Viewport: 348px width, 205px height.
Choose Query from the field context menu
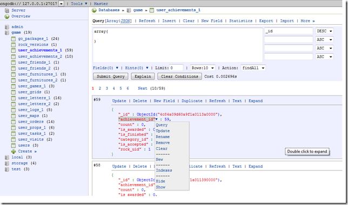click(x=162, y=125)
